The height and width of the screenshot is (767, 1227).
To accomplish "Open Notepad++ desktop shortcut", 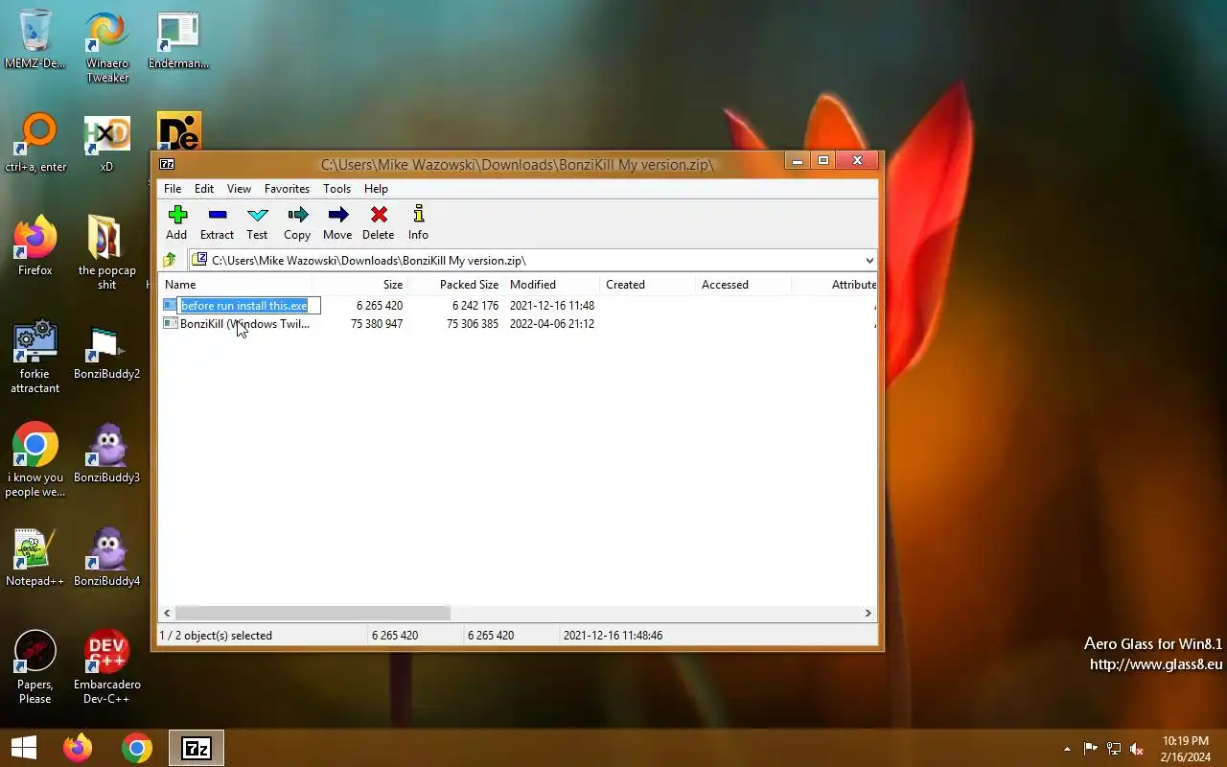I will coord(35,557).
